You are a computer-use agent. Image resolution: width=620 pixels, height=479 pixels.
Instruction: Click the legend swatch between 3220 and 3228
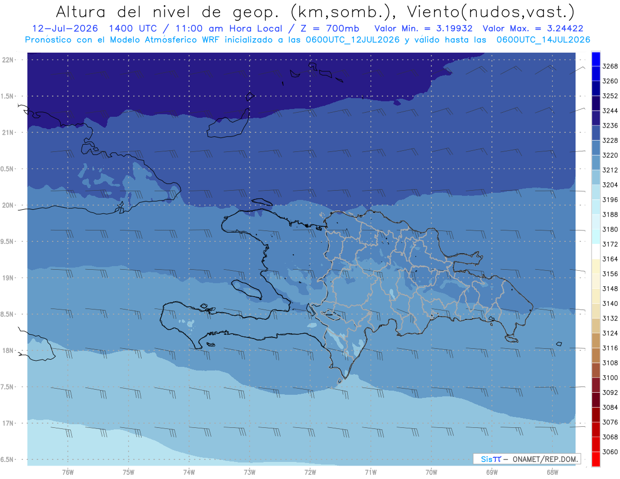pos(596,147)
